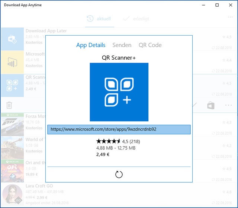Image resolution: width=238 pixels, height=208 pixels.
Task: Click the Ori game thumbnail
Action: [x=12, y=171]
